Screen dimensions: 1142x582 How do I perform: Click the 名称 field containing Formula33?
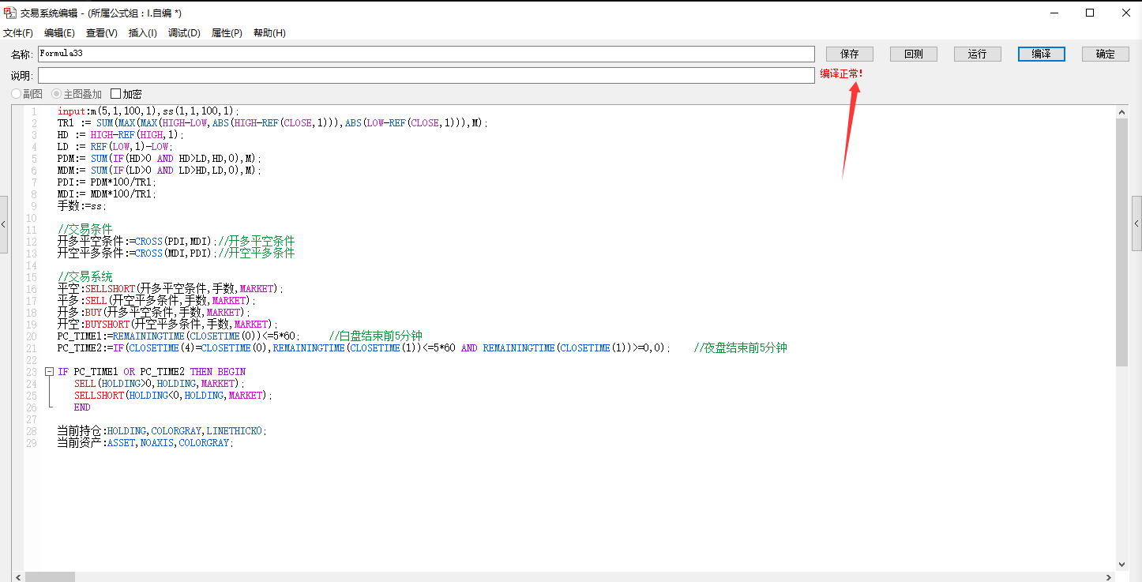[x=426, y=54]
